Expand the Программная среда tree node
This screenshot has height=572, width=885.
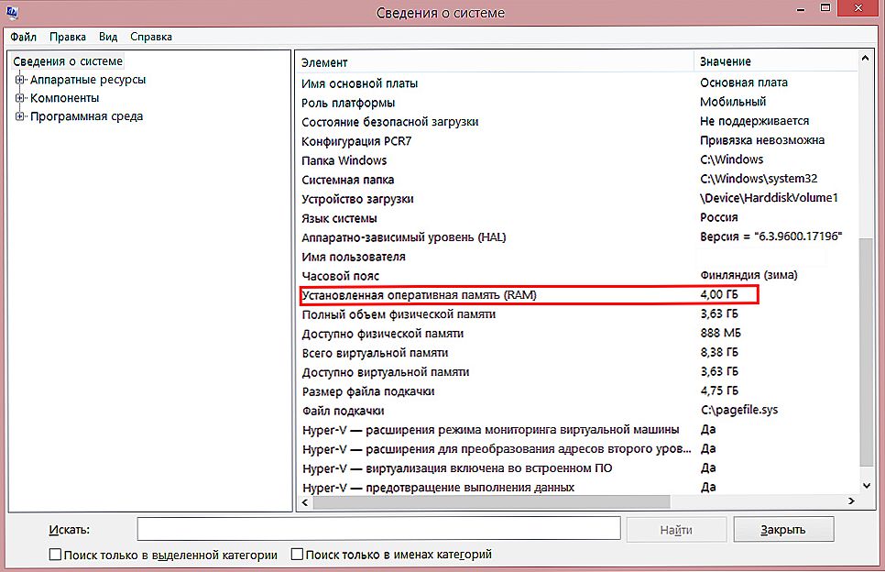point(20,116)
